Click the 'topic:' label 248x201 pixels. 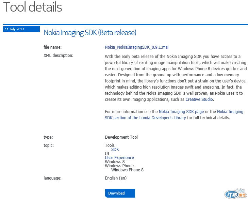(49, 145)
